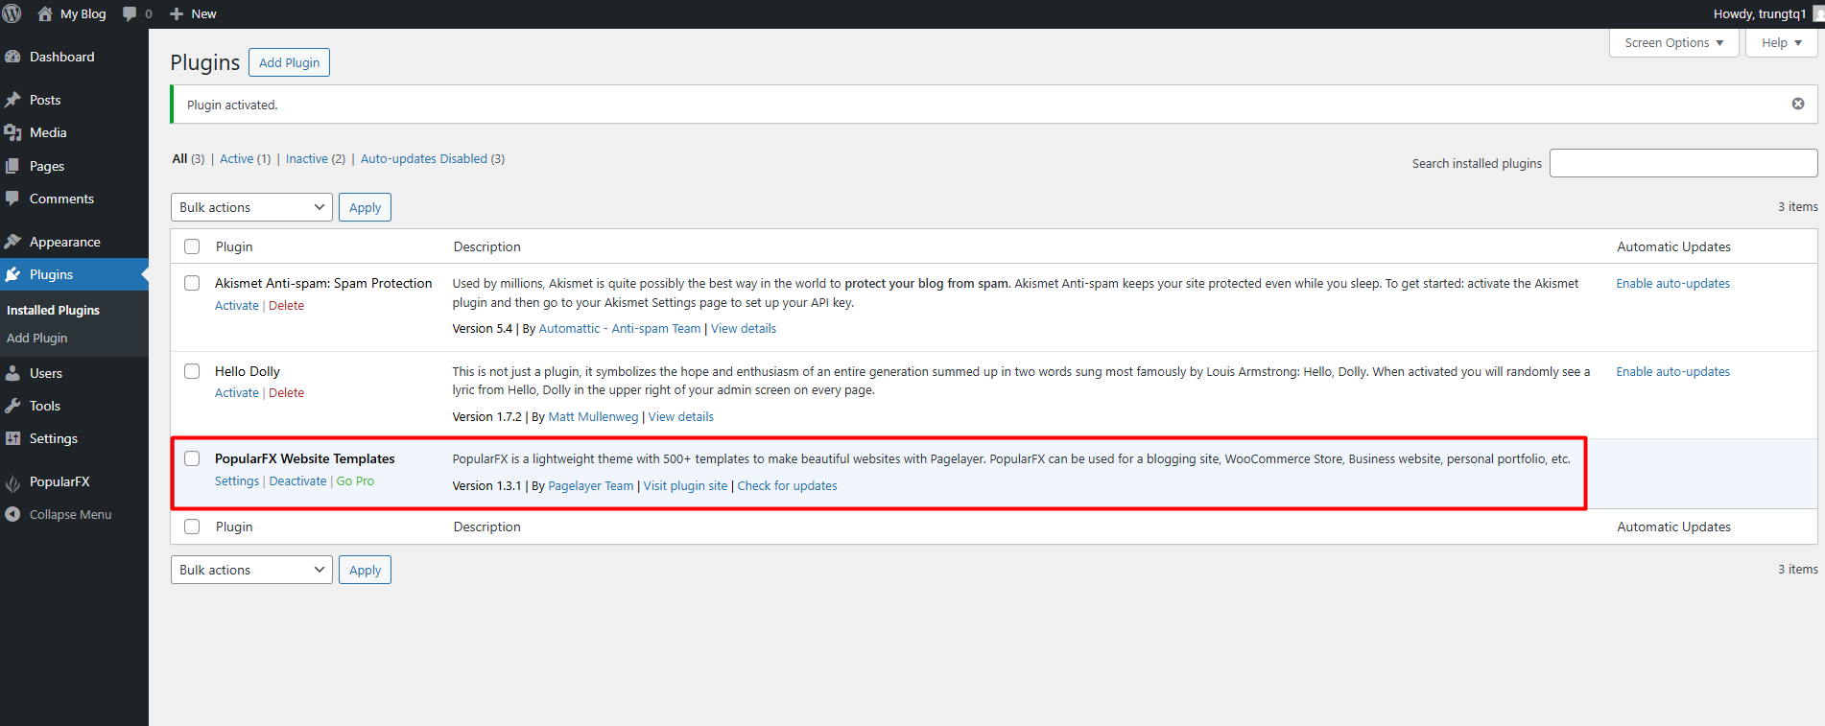Expand the Help panel
Screen dimensions: 1825x726
pos(1781,43)
